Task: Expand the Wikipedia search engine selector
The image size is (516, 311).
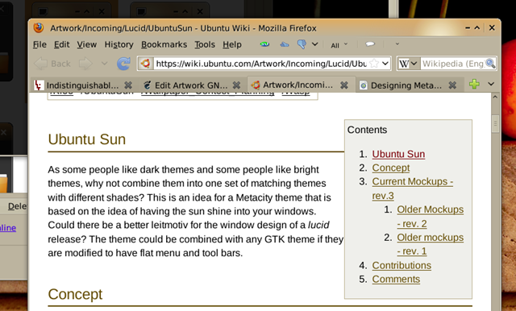Action: point(408,64)
